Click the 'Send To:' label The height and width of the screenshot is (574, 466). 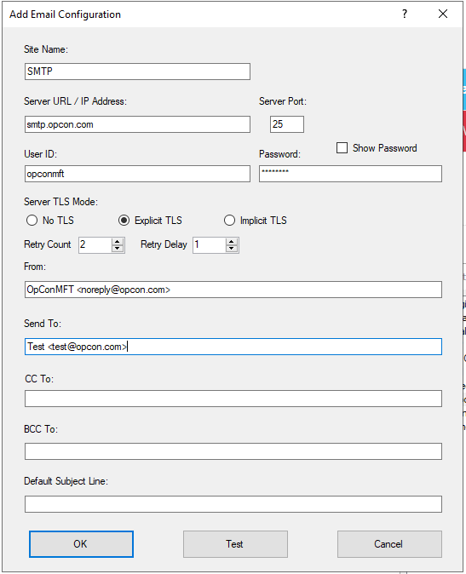tap(43, 324)
